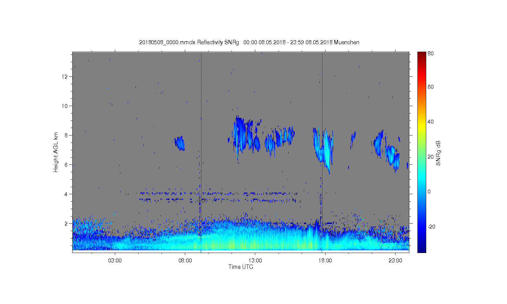This screenshot has height=304, width=507.
Task: Click the height tick label 12
Action: pos(65,77)
